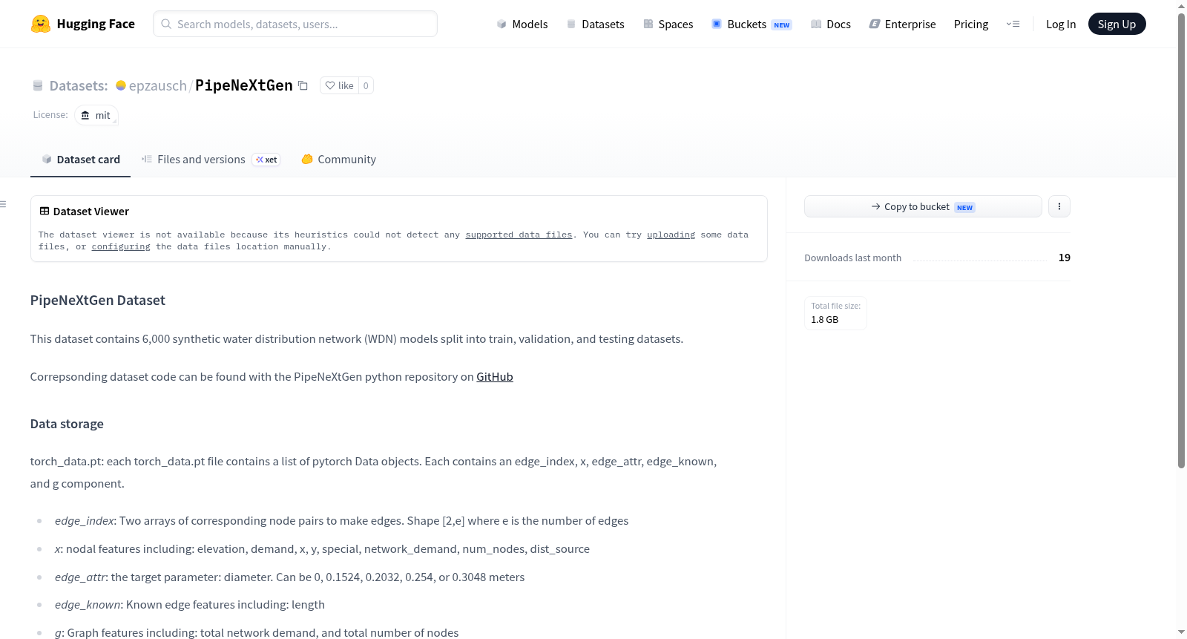Click Log In
The width and height of the screenshot is (1187, 639).
pyautogui.click(x=1061, y=24)
